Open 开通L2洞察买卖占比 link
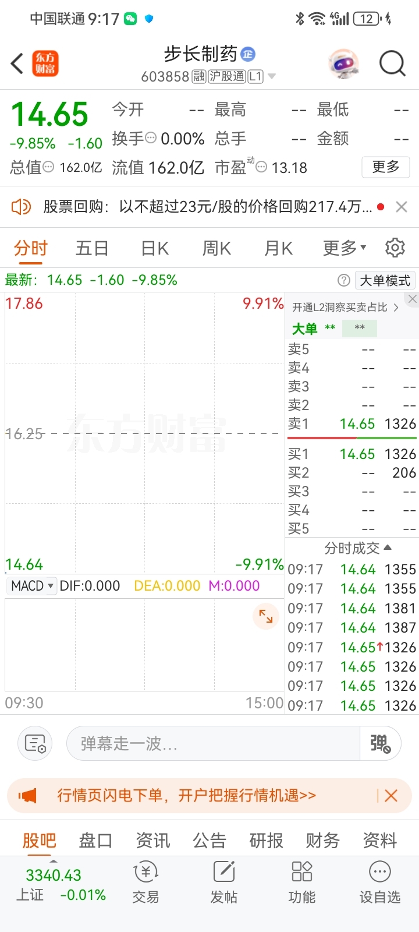This screenshot has width=419, height=932. pos(346,307)
